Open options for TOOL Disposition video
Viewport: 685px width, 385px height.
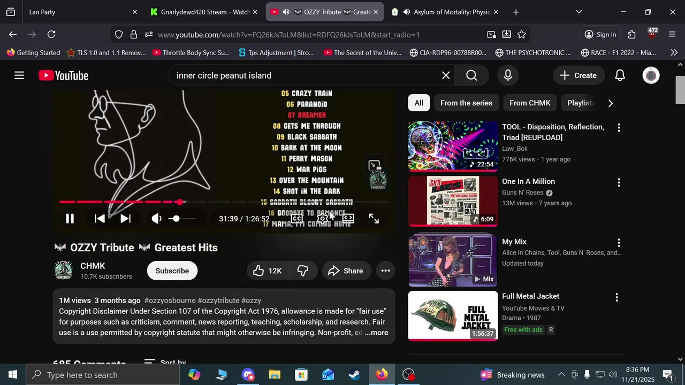[619, 128]
